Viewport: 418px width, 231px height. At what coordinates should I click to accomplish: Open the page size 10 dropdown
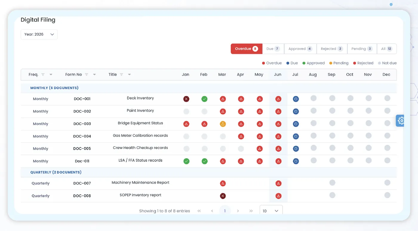[x=271, y=211]
